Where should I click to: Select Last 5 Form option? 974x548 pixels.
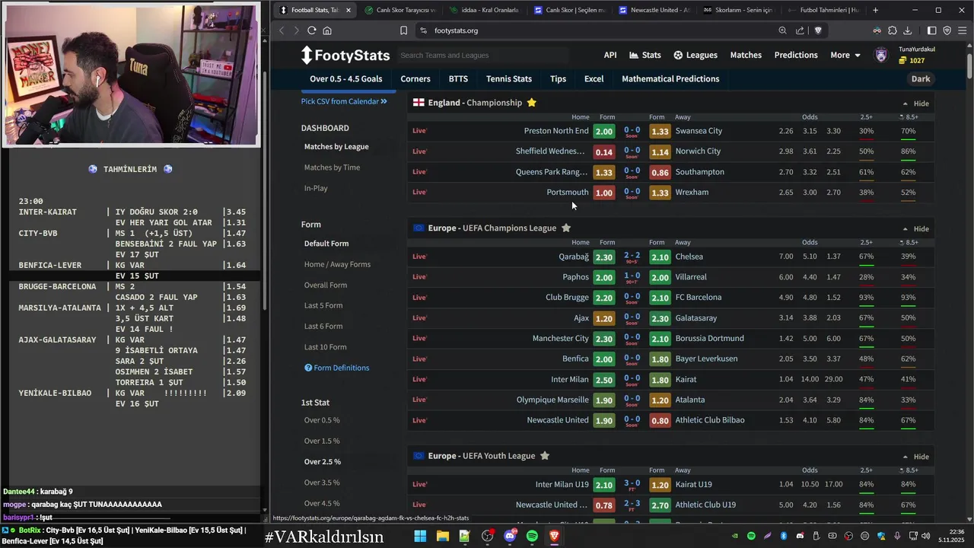point(323,305)
